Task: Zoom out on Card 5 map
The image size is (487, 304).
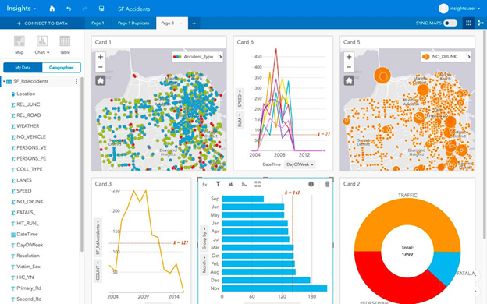Action: pos(349,67)
